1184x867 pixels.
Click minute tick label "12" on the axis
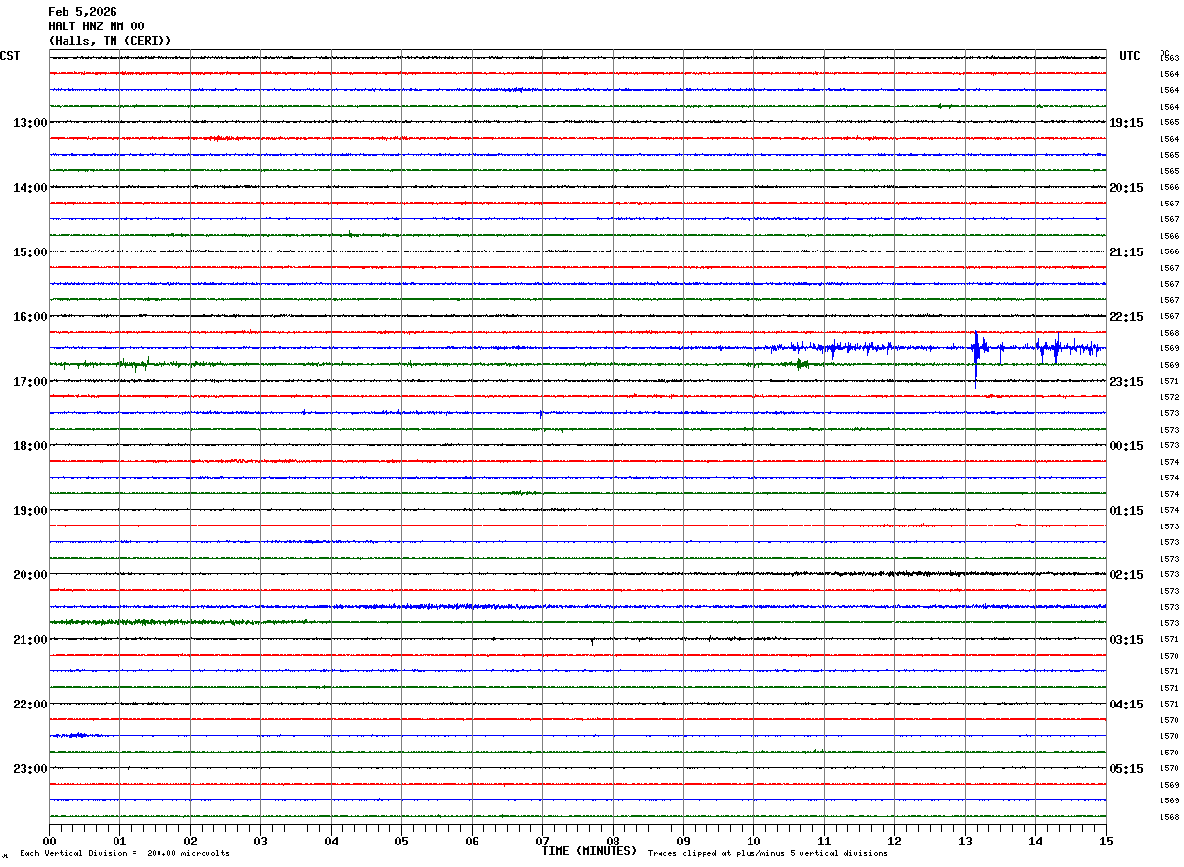pos(895,841)
